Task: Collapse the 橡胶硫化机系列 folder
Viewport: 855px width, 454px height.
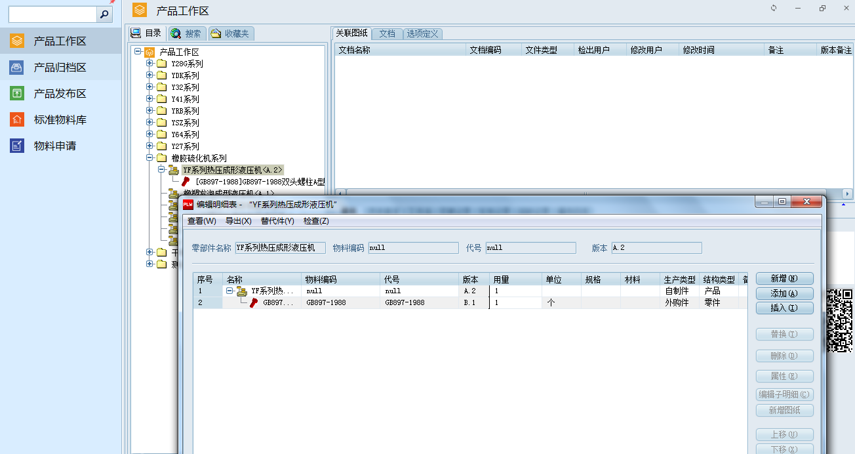Action: coord(150,158)
